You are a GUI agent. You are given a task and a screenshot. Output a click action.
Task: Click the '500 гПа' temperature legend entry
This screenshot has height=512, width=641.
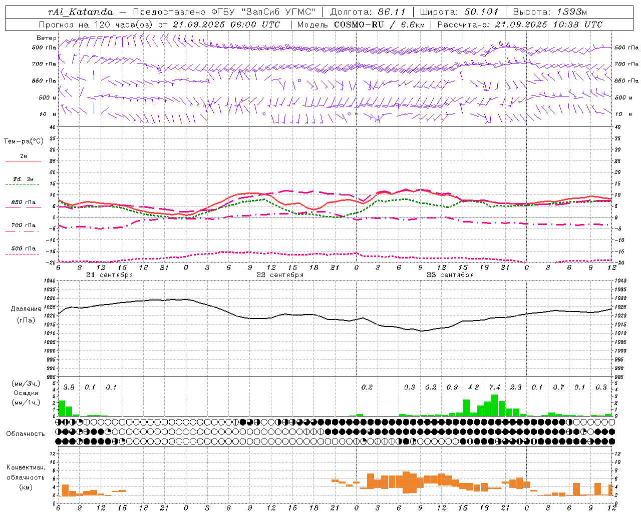(24, 248)
